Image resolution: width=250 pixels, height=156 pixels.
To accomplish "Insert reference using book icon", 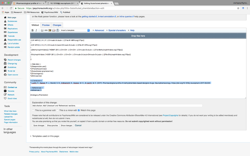I will [x=54, y=30].
